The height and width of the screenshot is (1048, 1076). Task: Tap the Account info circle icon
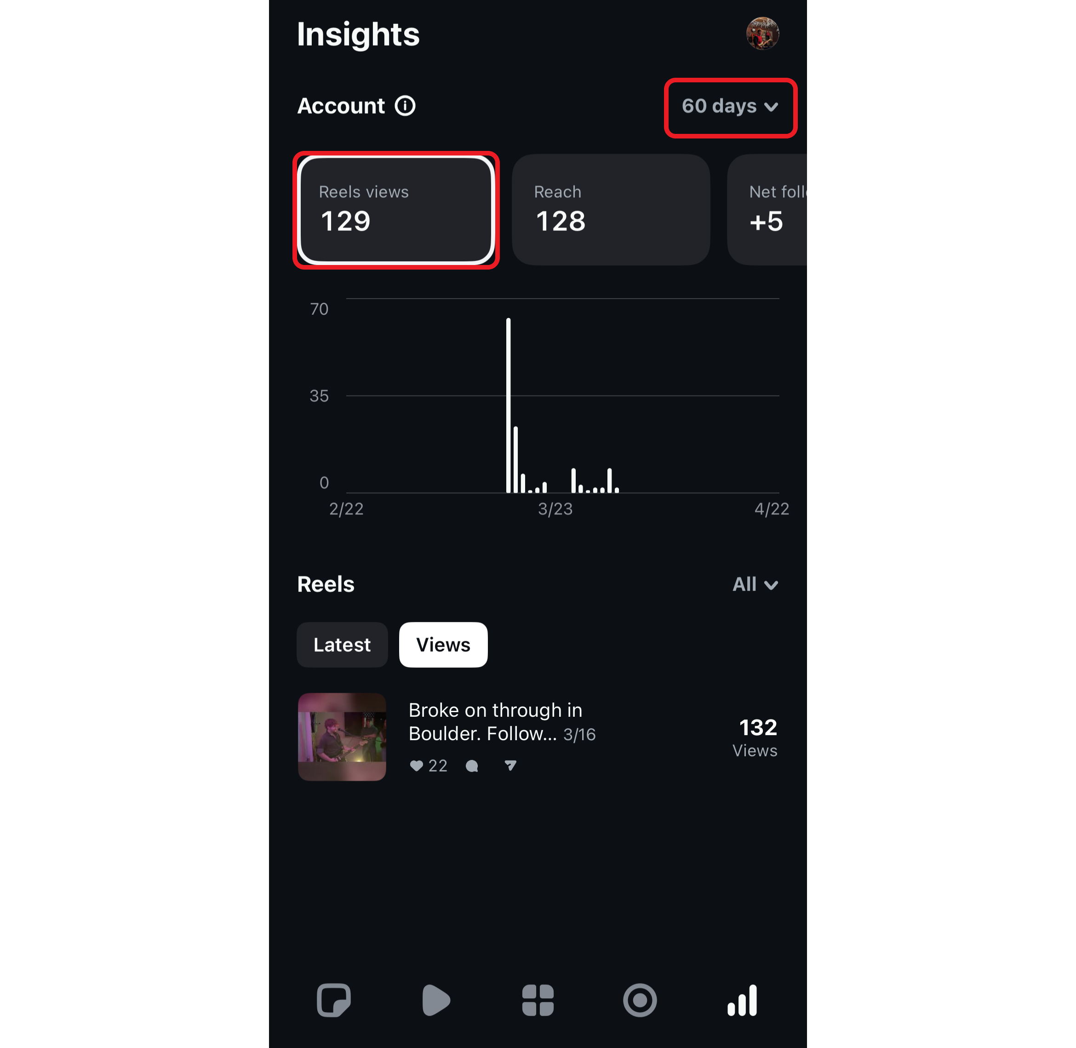(405, 106)
